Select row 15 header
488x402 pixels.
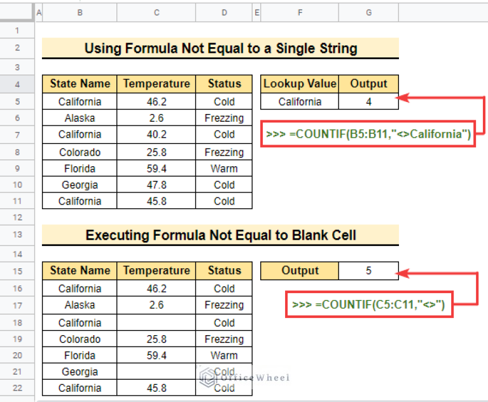17,271
